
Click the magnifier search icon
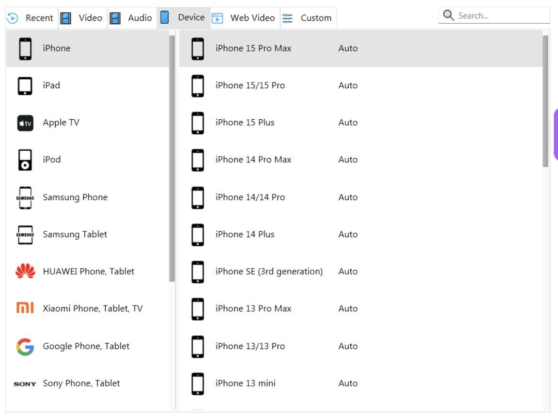pos(448,16)
